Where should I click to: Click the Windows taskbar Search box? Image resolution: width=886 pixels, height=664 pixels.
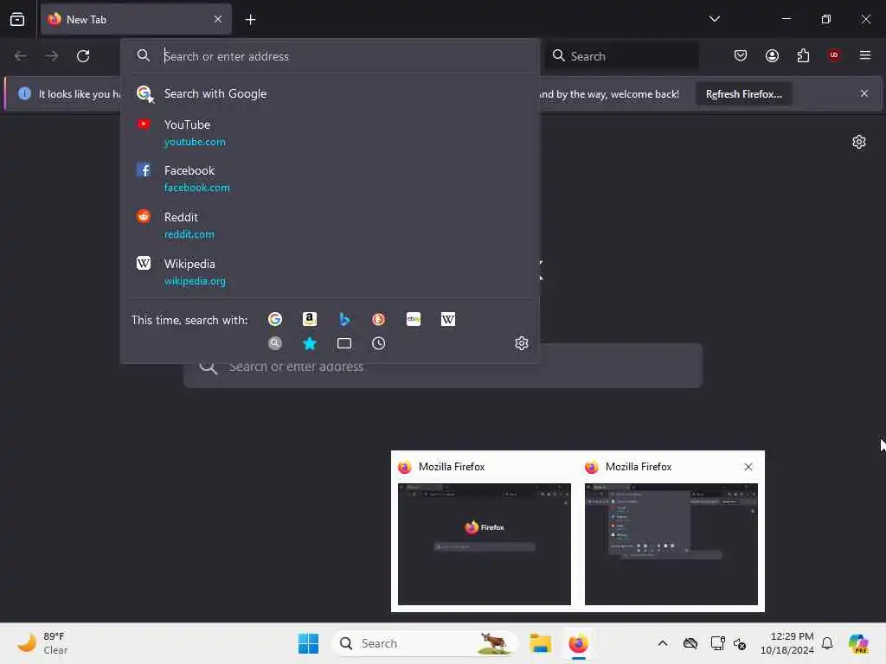(x=424, y=643)
